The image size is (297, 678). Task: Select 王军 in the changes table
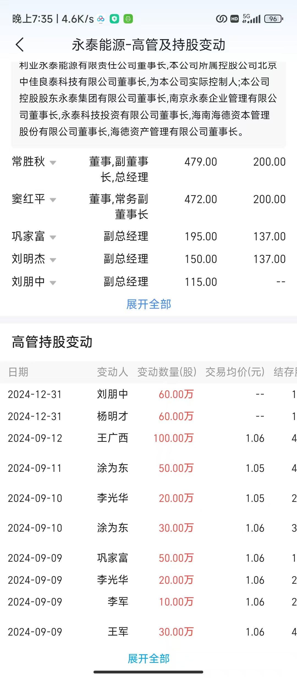pyautogui.click(x=118, y=632)
